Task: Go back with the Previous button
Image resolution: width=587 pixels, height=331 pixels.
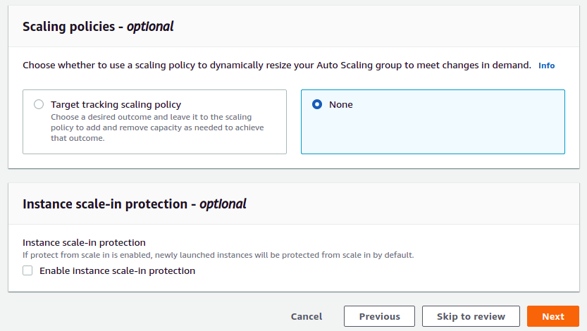Action: [x=379, y=316]
